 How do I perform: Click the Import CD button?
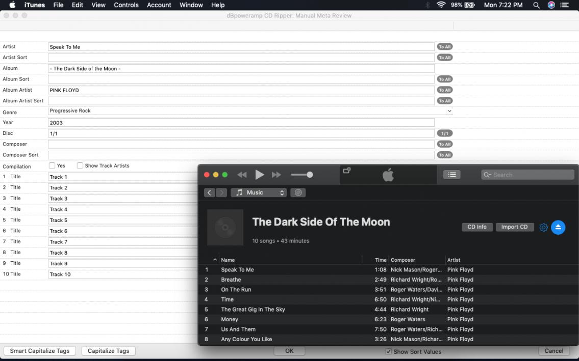(x=514, y=227)
